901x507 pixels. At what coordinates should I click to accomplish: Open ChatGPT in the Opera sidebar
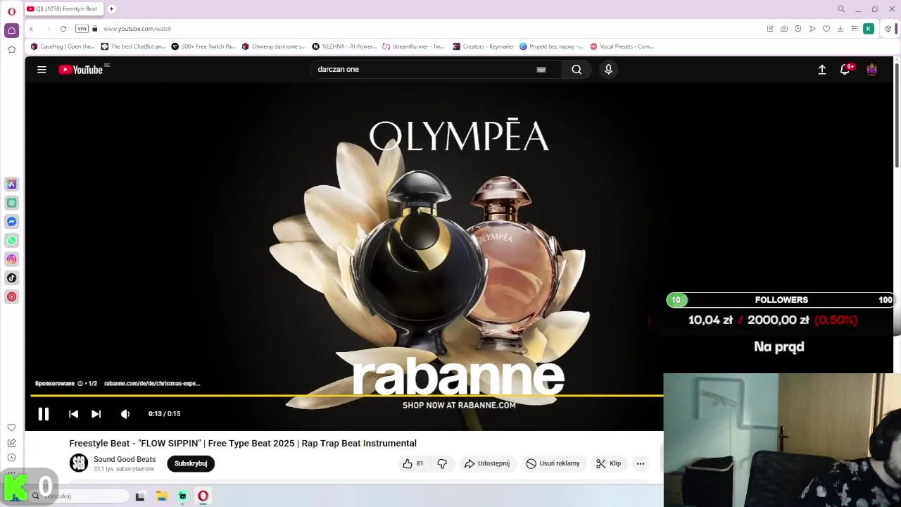click(11, 203)
